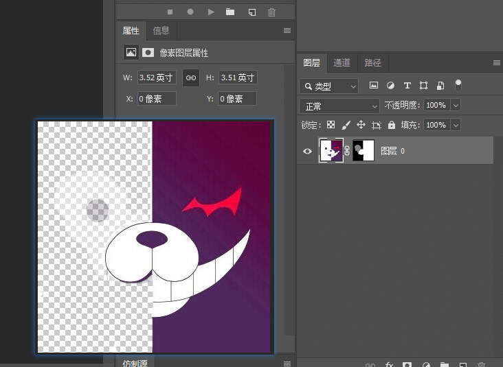503x367 pixels.
Task: Create a new action
Action: [252, 12]
